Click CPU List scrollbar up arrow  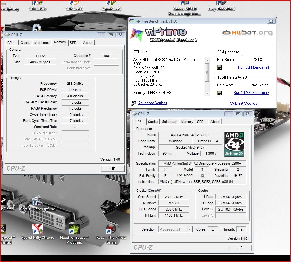[x=207, y=60]
